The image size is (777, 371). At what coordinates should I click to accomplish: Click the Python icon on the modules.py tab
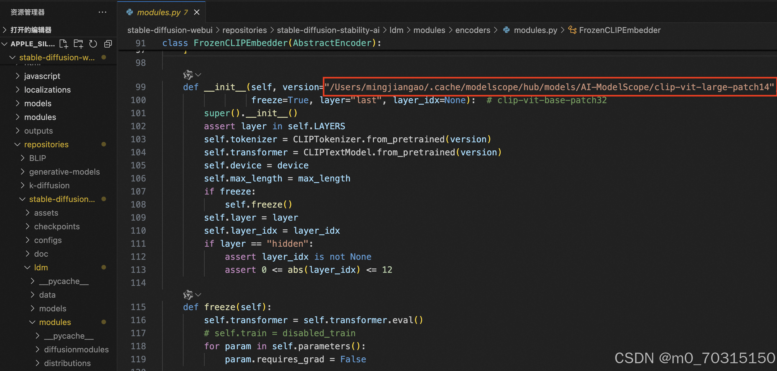click(x=129, y=12)
